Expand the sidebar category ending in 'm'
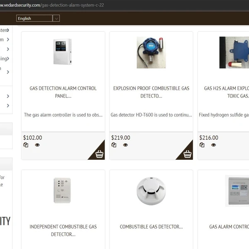Viewport: 249px width, 249px height. (x=8, y=39)
